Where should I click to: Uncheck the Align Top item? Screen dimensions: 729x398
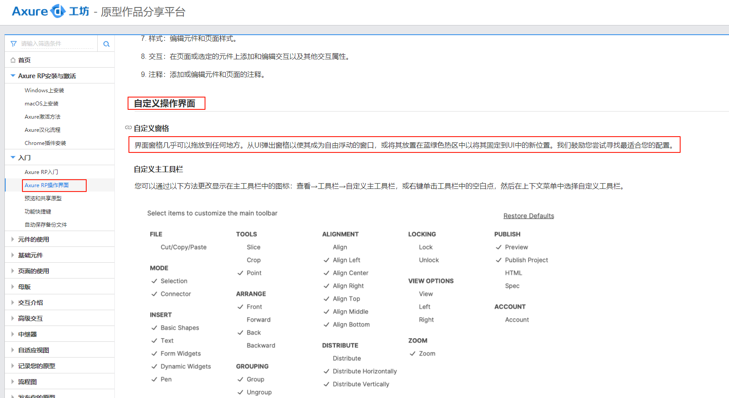(342, 299)
